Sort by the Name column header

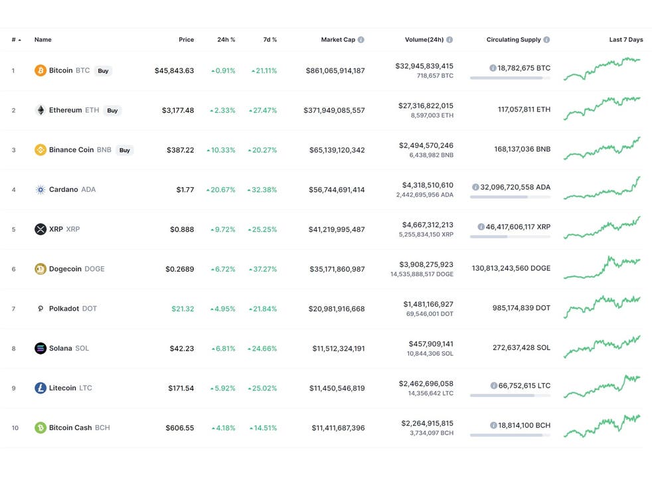click(43, 40)
